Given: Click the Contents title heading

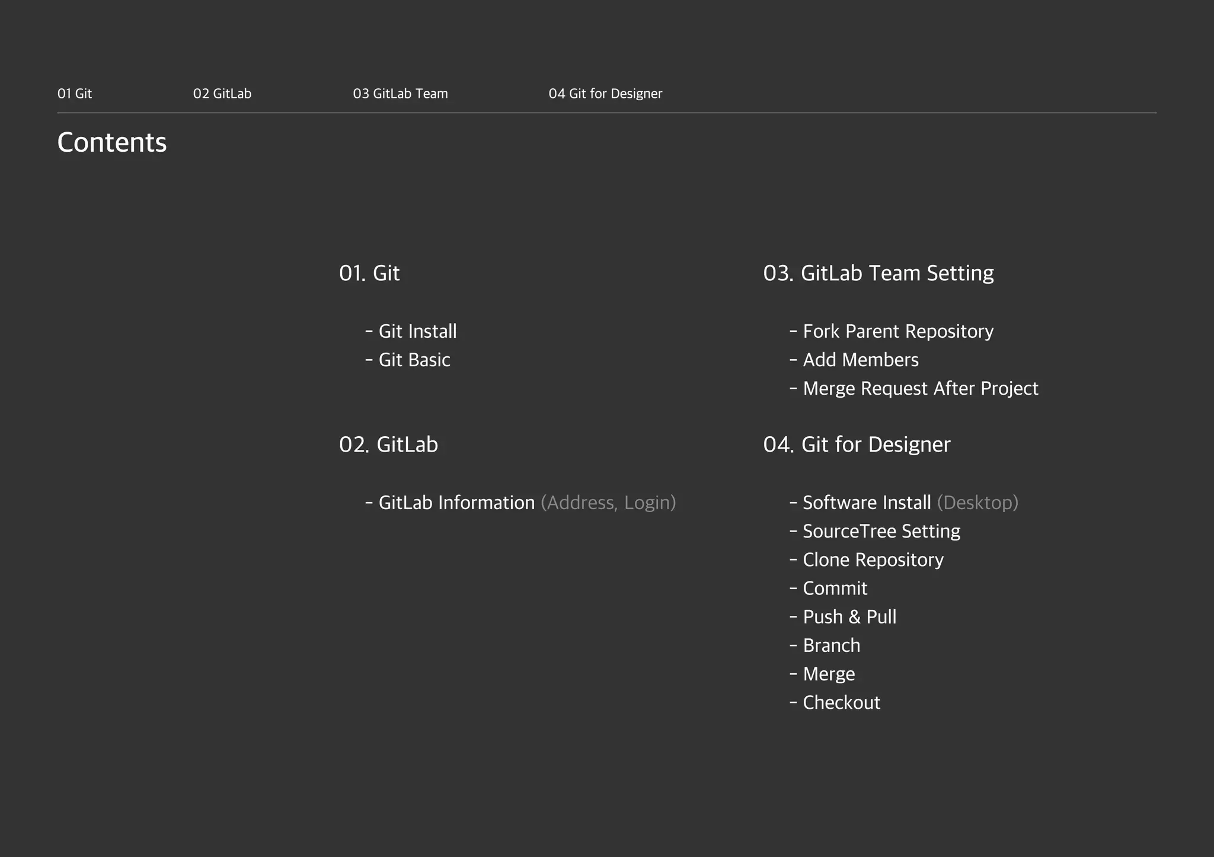Looking at the screenshot, I should pos(112,143).
